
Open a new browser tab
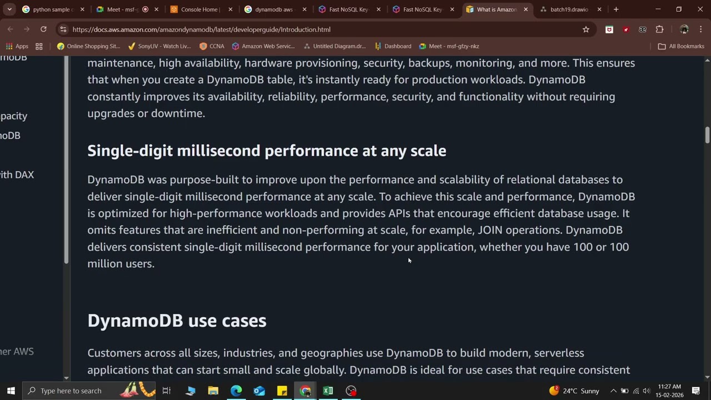tap(616, 9)
